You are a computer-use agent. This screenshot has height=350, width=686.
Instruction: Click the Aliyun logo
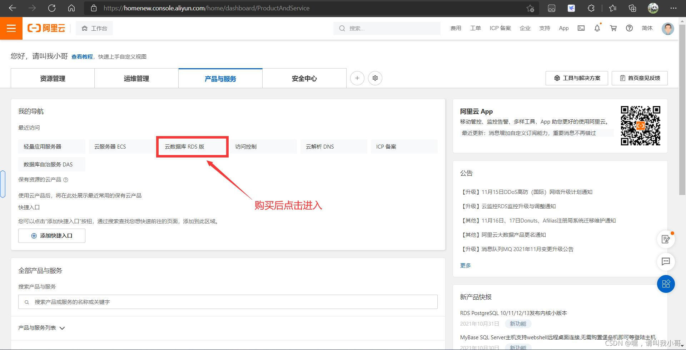46,28
